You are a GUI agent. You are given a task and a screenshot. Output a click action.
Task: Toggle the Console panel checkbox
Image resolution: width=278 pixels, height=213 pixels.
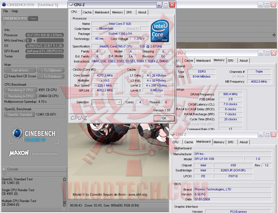[4, 169]
